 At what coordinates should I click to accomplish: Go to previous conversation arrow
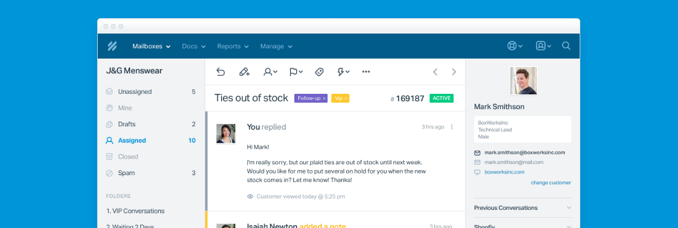[x=435, y=72]
